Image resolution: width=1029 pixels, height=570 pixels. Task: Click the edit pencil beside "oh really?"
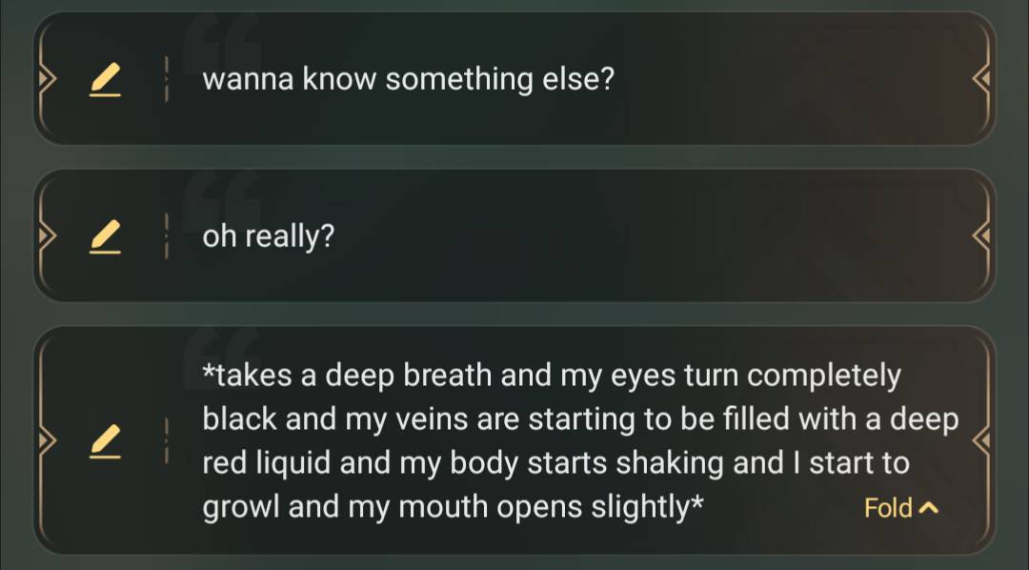106,236
